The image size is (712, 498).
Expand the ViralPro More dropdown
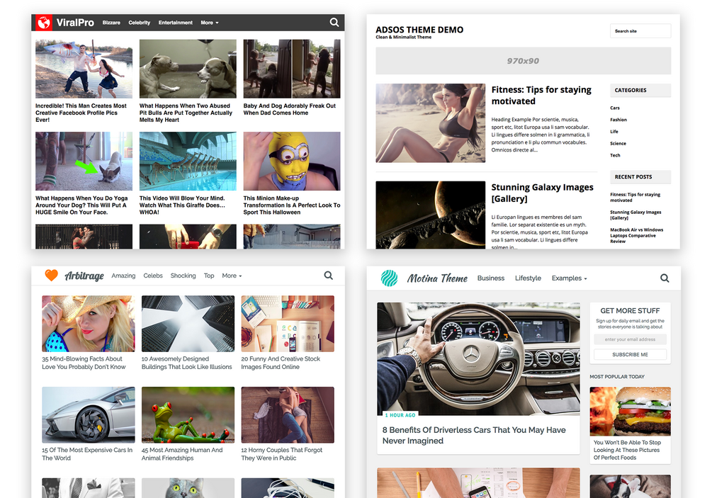(x=209, y=22)
